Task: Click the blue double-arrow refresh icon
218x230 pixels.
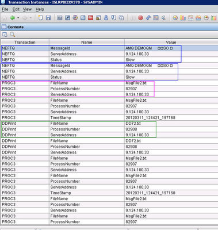Action: tap(148, 18)
